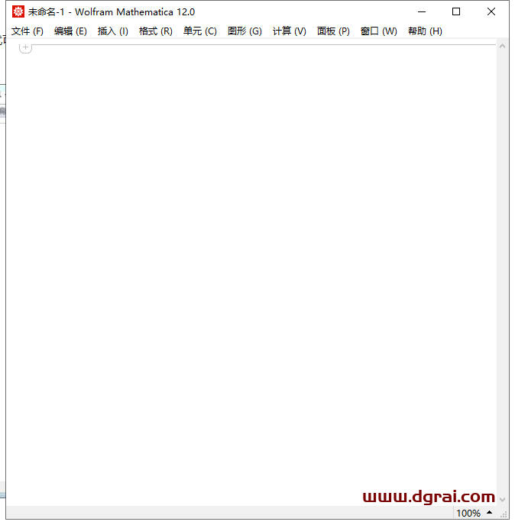Open the 编辑 (E) menu
Screen dimensions: 515x525
pos(70,31)
